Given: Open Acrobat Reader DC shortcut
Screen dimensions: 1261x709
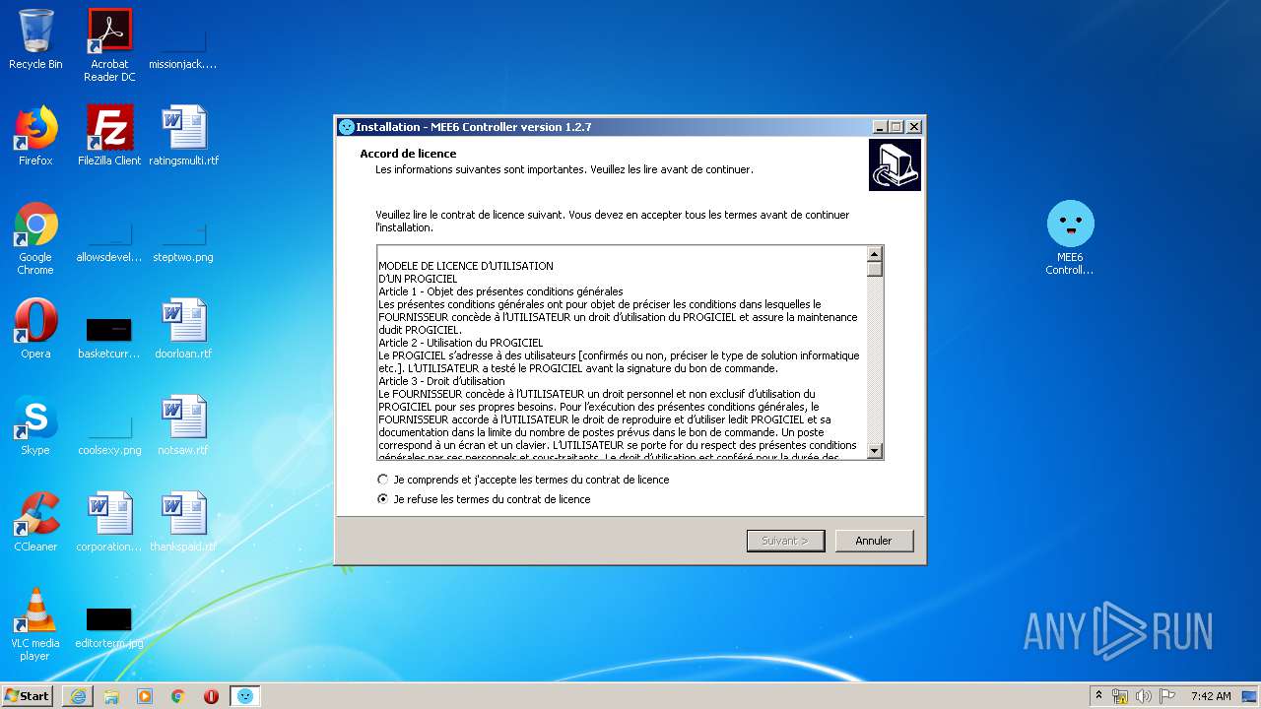Looking at the screenshot, I should pos(109,45).
